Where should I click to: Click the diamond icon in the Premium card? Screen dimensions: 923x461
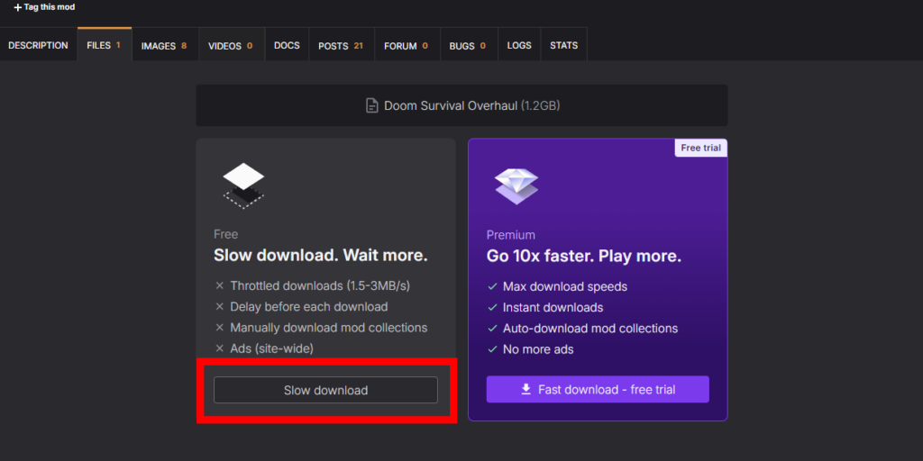point(516,185)
